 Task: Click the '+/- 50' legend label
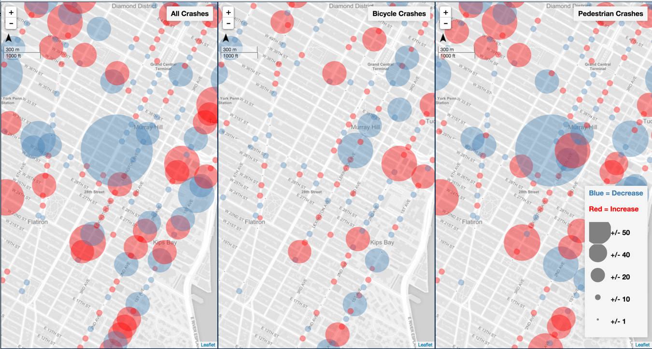[620, 233]
